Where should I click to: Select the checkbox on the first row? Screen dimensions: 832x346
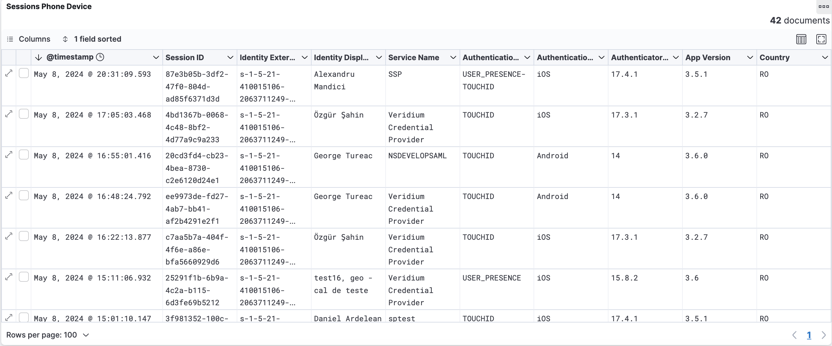click(24, 73)
